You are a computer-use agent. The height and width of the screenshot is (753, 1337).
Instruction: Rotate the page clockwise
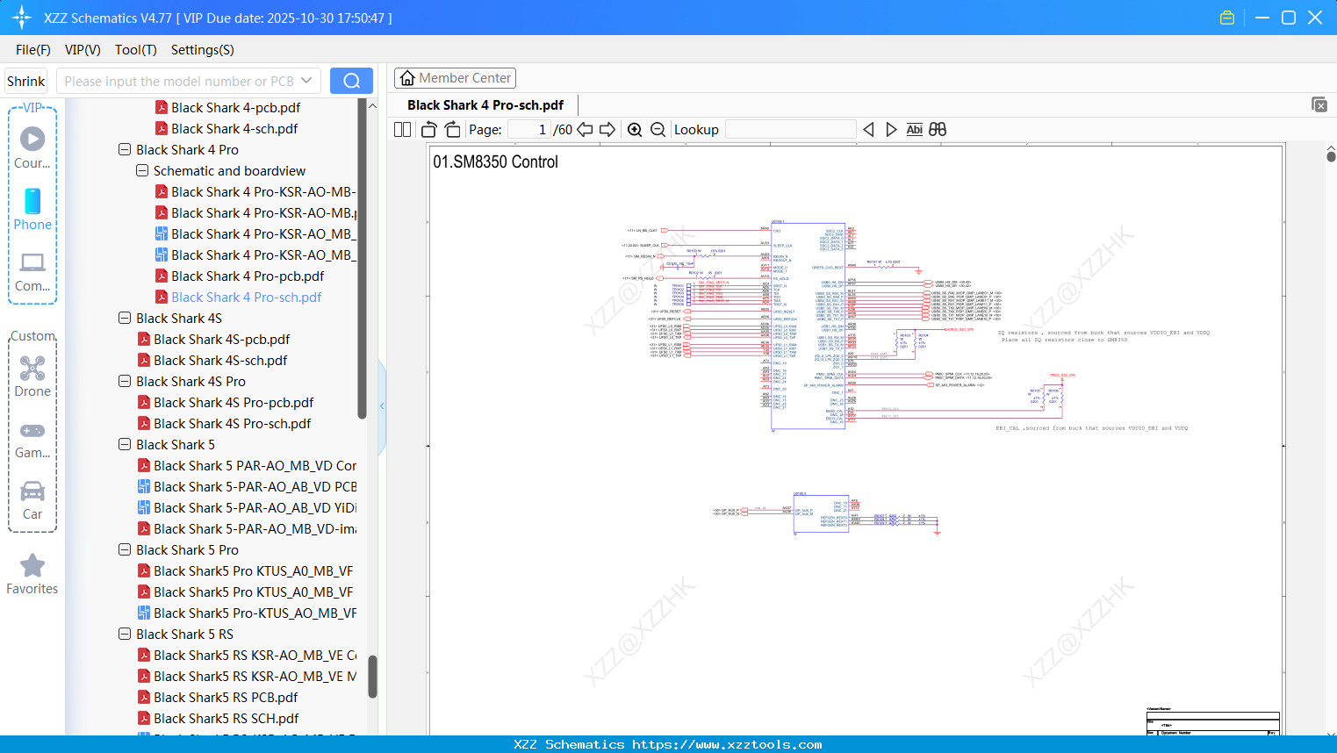[x=452, y=130]
